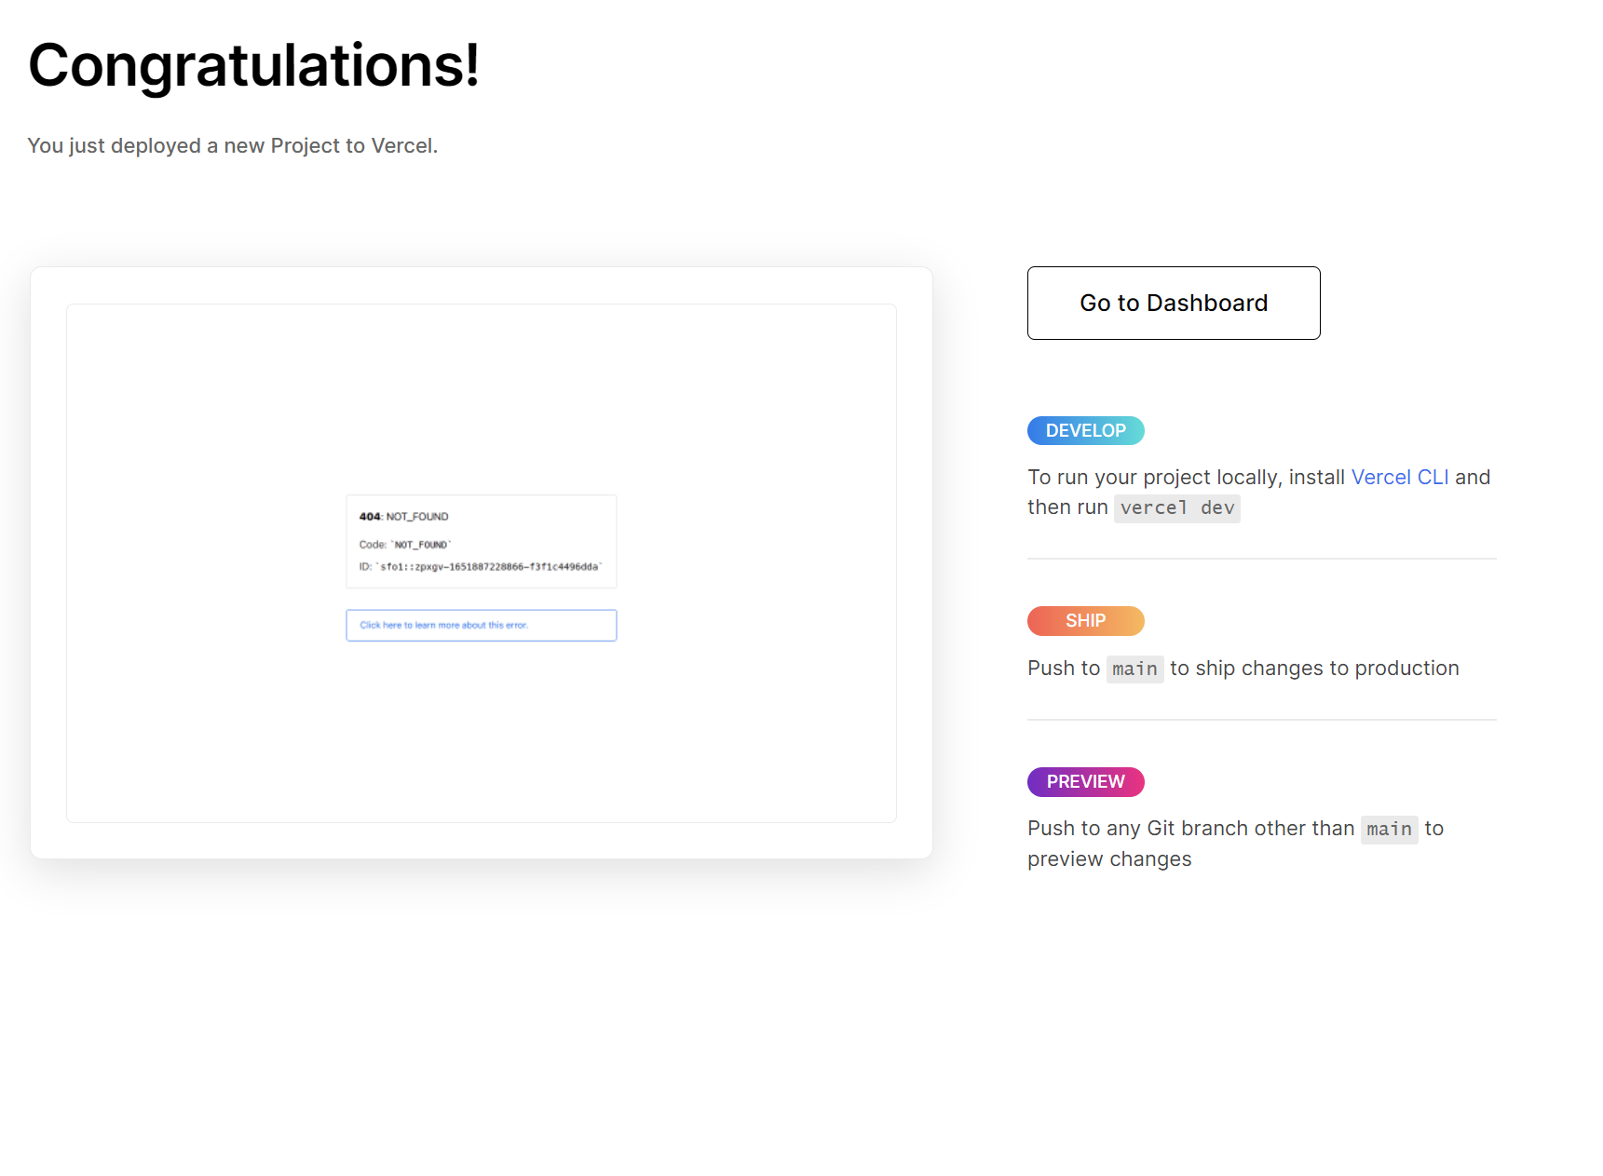This screenshot has width=1603, height=1176.
Task: Click the orange SHIP badge
Action: click(x=1085, y=621)
